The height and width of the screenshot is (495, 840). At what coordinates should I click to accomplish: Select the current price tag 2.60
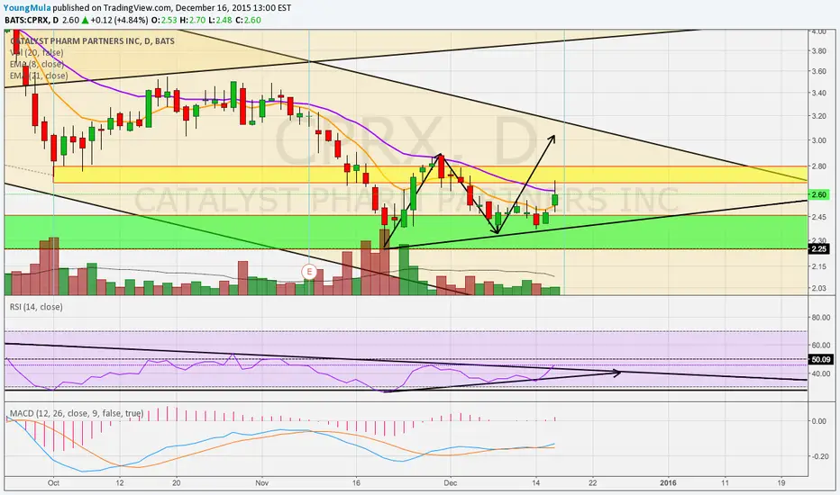click(818, 194)
